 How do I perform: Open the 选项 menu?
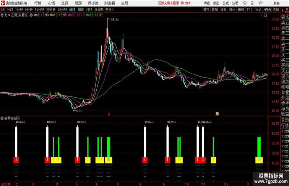click(x=235, y=3)
